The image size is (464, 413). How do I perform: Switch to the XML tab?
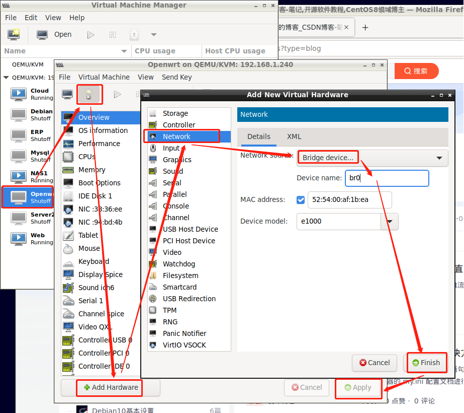coord(294,136)
